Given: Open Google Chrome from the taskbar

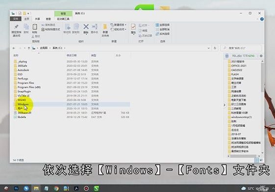Looking at the screenshot, I should [x=56, y=188].
